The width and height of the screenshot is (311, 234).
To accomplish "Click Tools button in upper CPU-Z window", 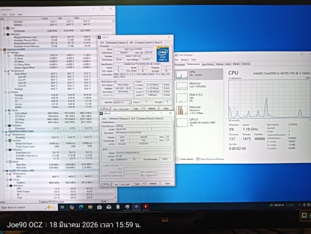I will pyautogui.click(x=136, y=109).
